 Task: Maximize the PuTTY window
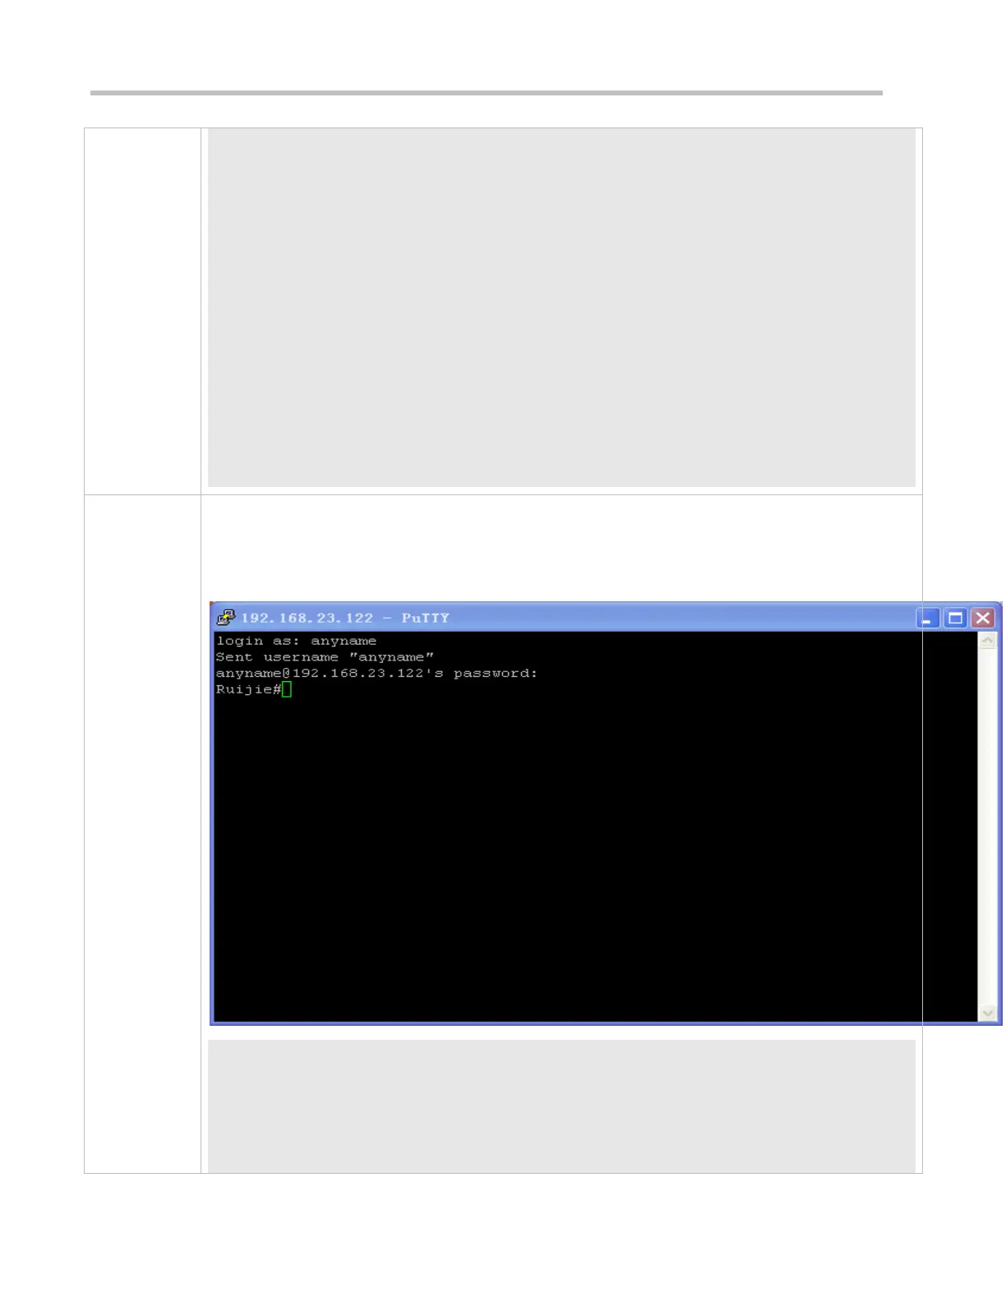(955, 618)
